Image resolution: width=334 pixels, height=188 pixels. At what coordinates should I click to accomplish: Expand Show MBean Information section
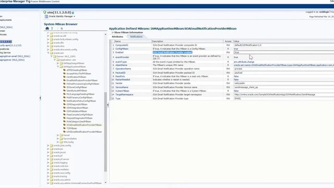[113, 32]
